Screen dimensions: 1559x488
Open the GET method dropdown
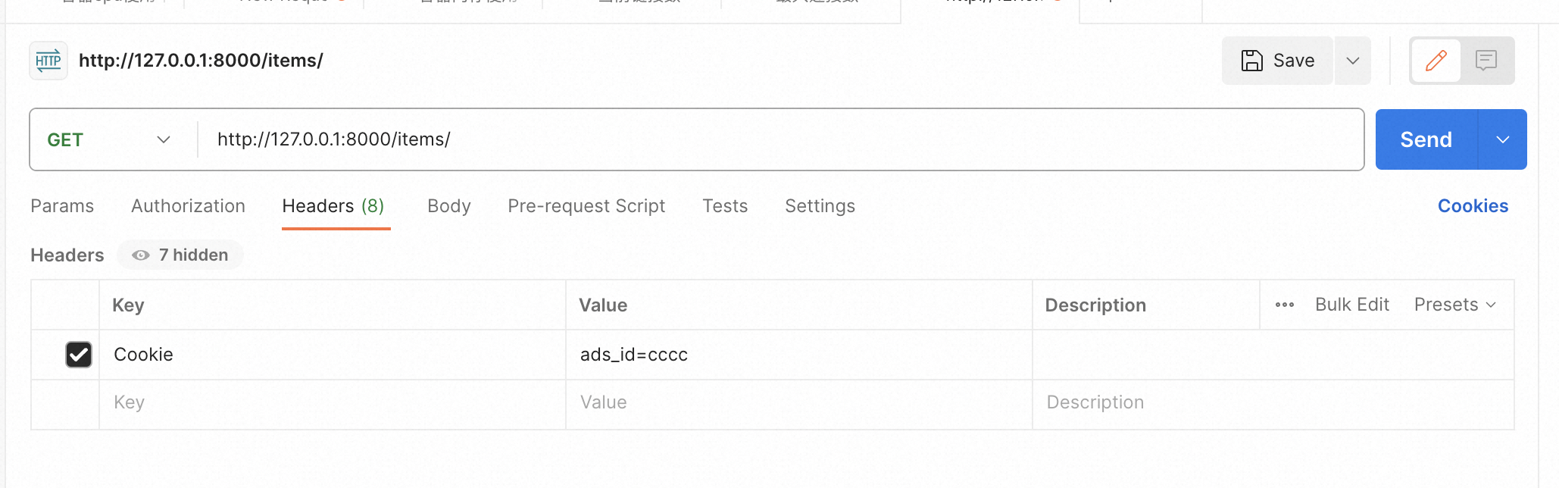110,139
